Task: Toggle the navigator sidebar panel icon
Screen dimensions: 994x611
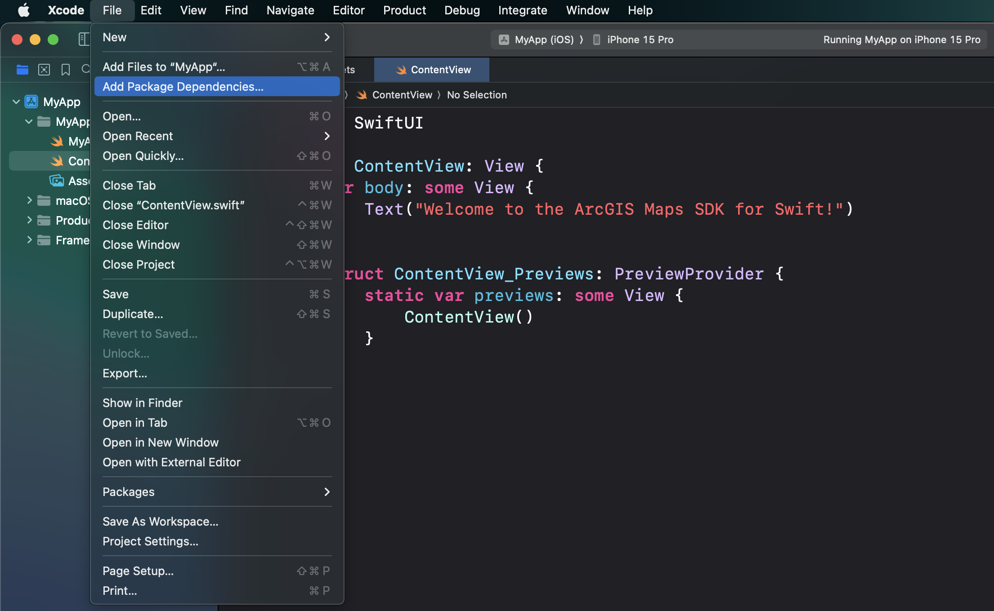Action: coord(84,40)
